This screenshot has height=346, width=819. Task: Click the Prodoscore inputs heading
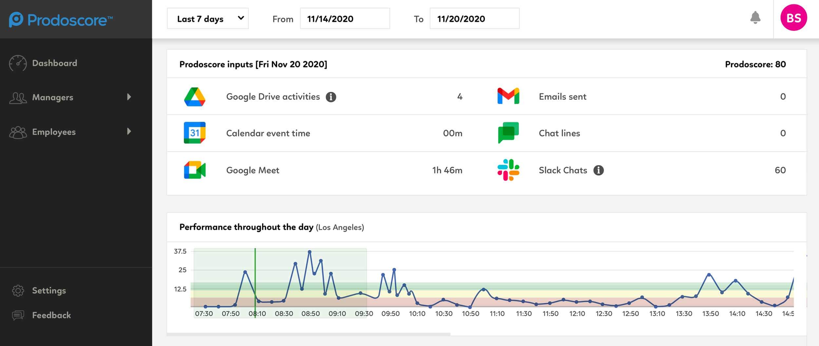pos(253,64)
